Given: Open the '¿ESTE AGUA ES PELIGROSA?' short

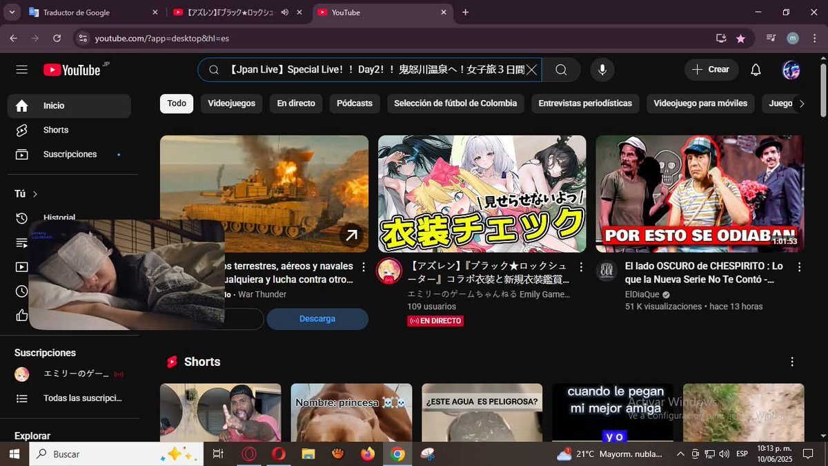Looking at the screenshot, I should 482,413.
